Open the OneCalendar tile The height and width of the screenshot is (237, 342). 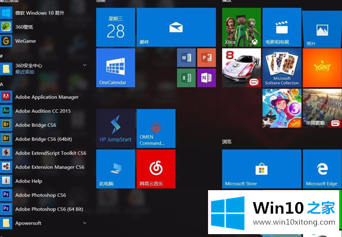coord(116,68)
